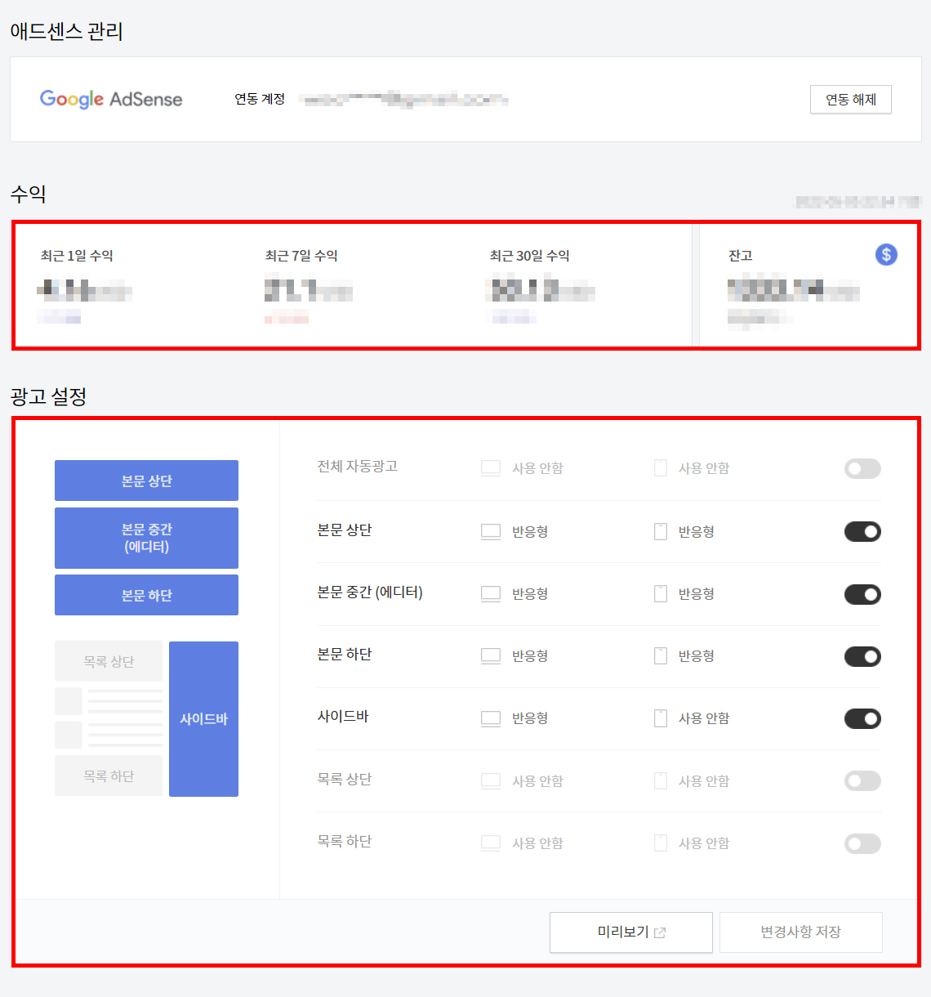Click mobile icon in 본문 하단 row

coord(661,655)
